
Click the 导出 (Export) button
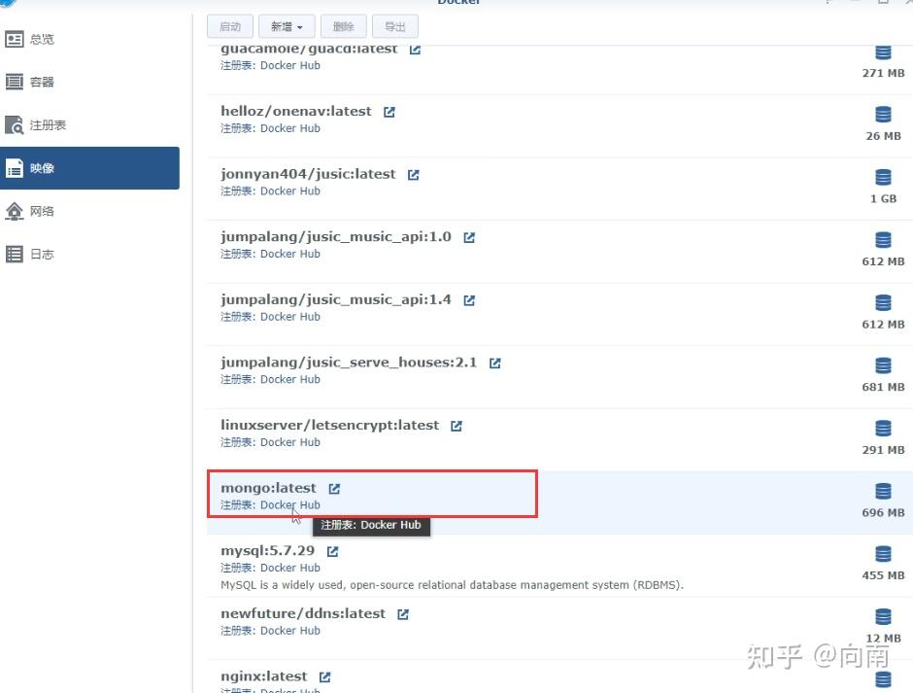pos(395,26)
